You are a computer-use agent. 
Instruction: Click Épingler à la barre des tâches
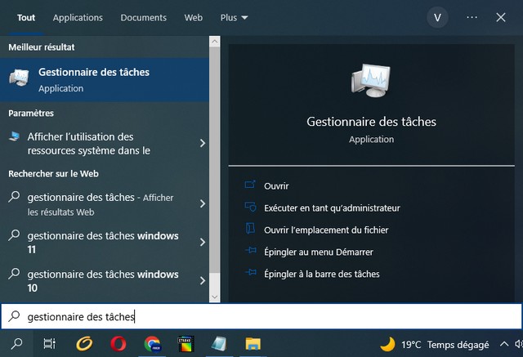(322, 274)
